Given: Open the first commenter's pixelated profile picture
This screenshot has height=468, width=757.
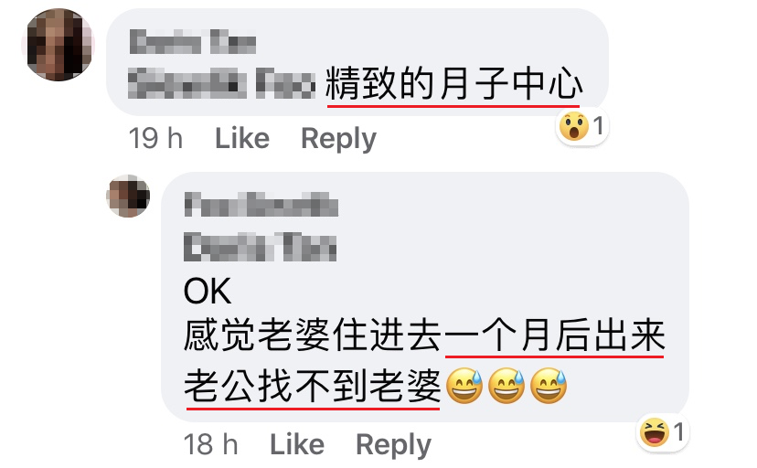Looking at the screenshot, I should [x=59, y=46].
